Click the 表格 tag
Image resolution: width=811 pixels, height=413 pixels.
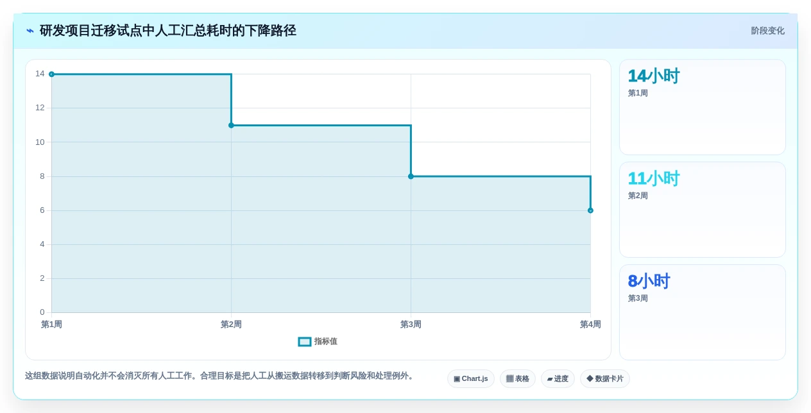click(x=518, y=378)
